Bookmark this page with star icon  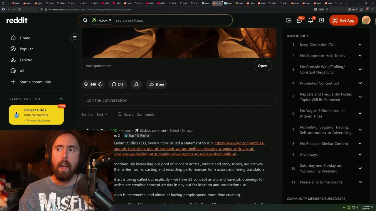click(327, 9)
